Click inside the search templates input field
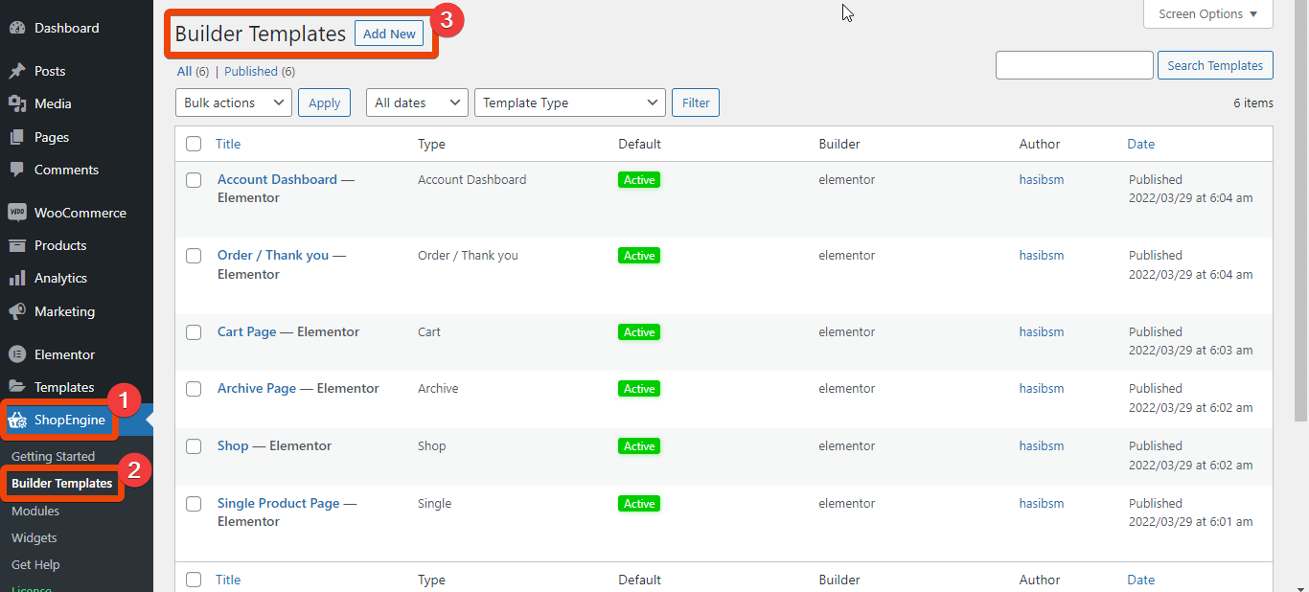The image size is (1309, 592). pos(1073,64)
